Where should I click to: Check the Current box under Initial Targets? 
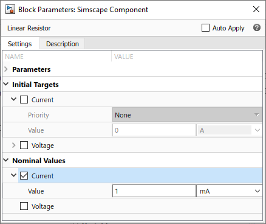(x=24, y=100)
